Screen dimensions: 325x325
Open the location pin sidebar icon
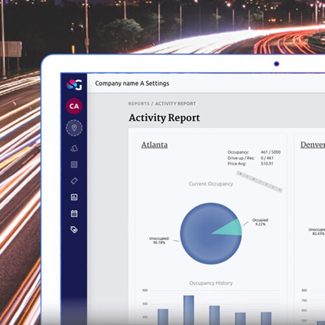click(x=74, y=128)
